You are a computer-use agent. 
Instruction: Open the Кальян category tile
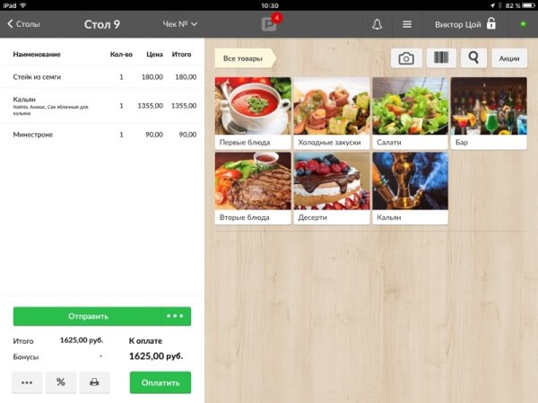click(x=410, y=188)
